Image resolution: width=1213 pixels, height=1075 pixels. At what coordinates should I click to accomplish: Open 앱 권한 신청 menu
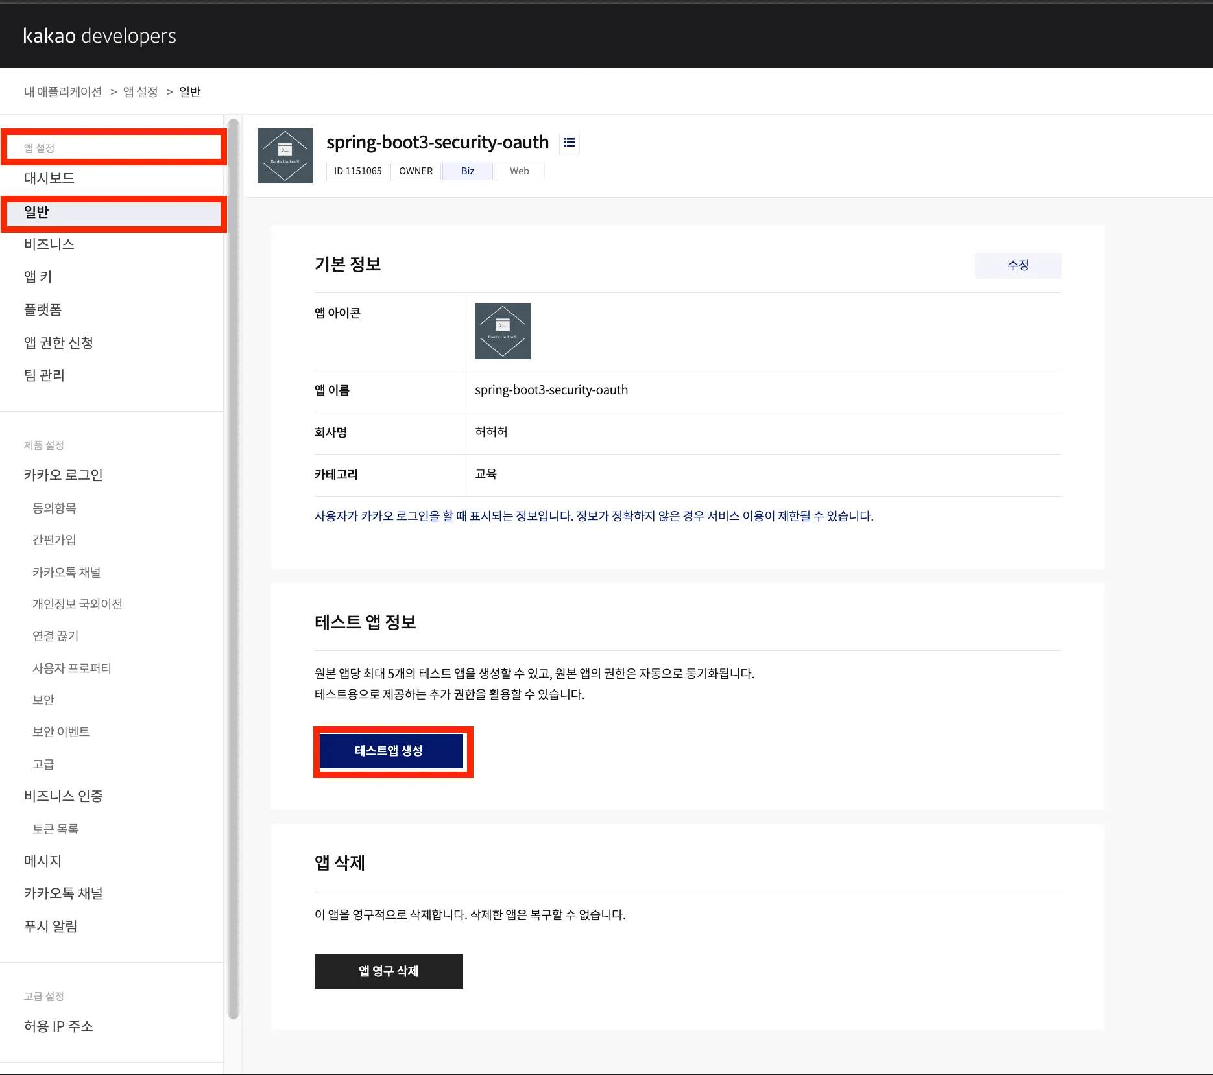pos(58,343)
